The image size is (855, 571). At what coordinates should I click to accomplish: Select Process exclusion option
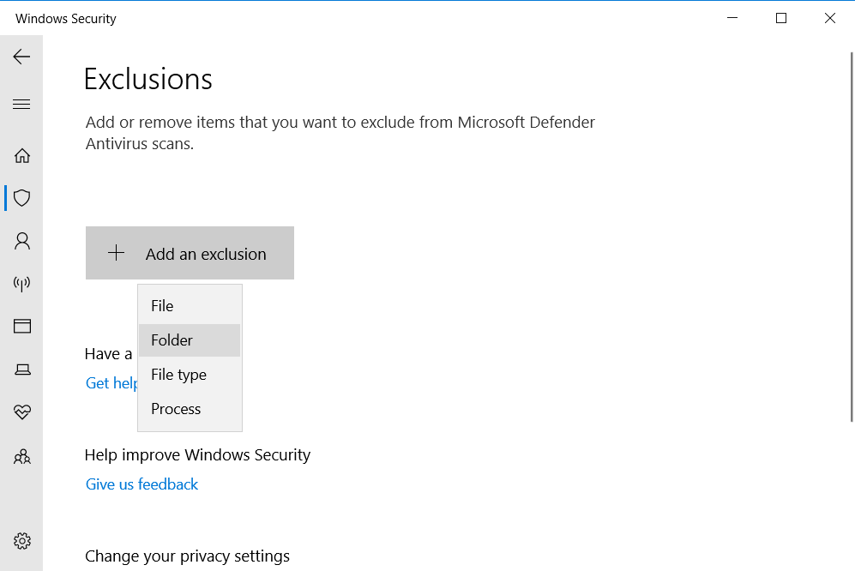pyautogui.click(x=176, y=409)
